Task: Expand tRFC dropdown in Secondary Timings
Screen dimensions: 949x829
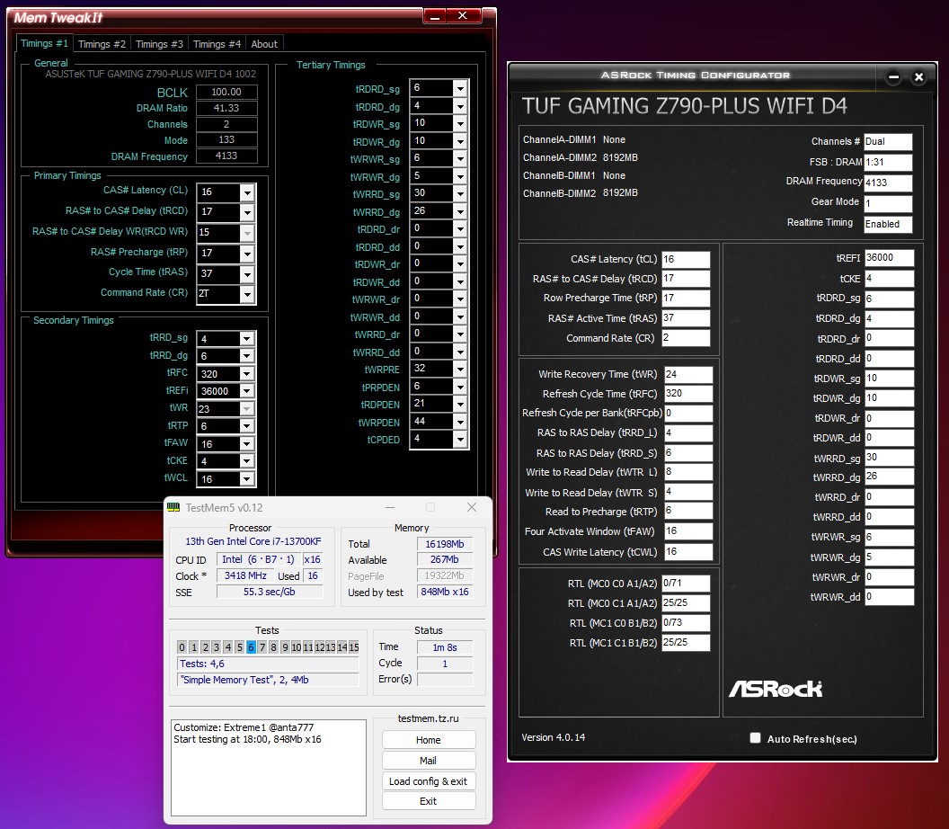Action: coord(246,374)
